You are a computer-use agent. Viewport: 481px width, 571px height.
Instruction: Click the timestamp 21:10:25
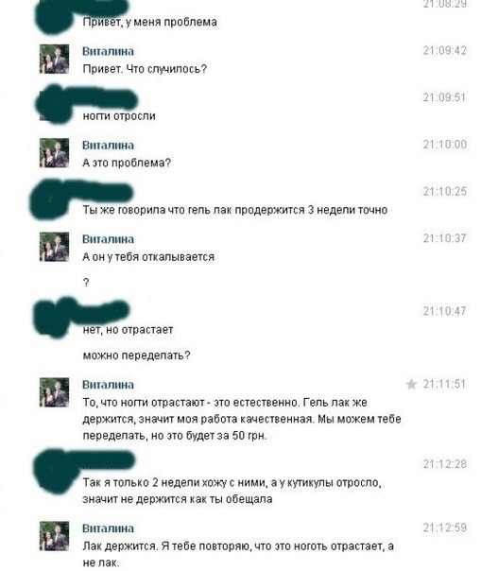click(x=444, y=192)
